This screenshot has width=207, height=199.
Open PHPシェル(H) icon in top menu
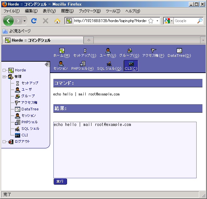(x=83, y=64)
